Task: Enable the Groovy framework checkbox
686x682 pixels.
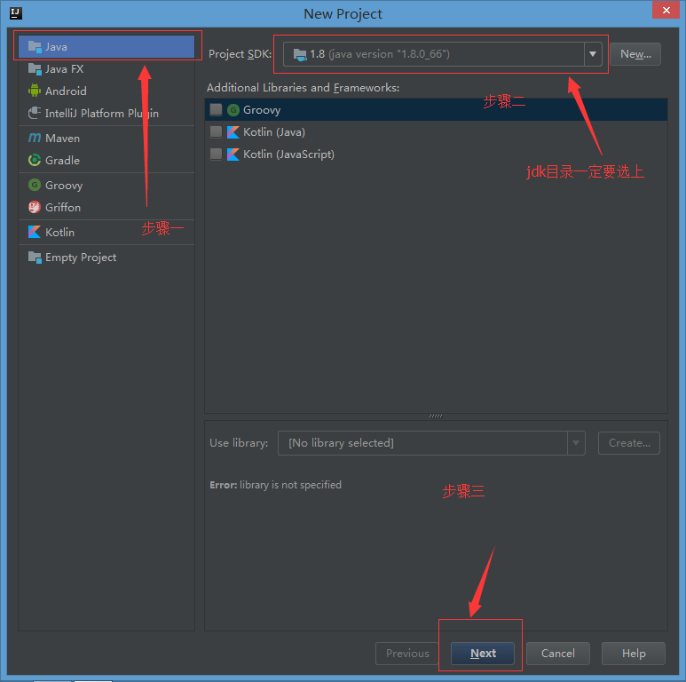Action: click(x=216, y=110)
